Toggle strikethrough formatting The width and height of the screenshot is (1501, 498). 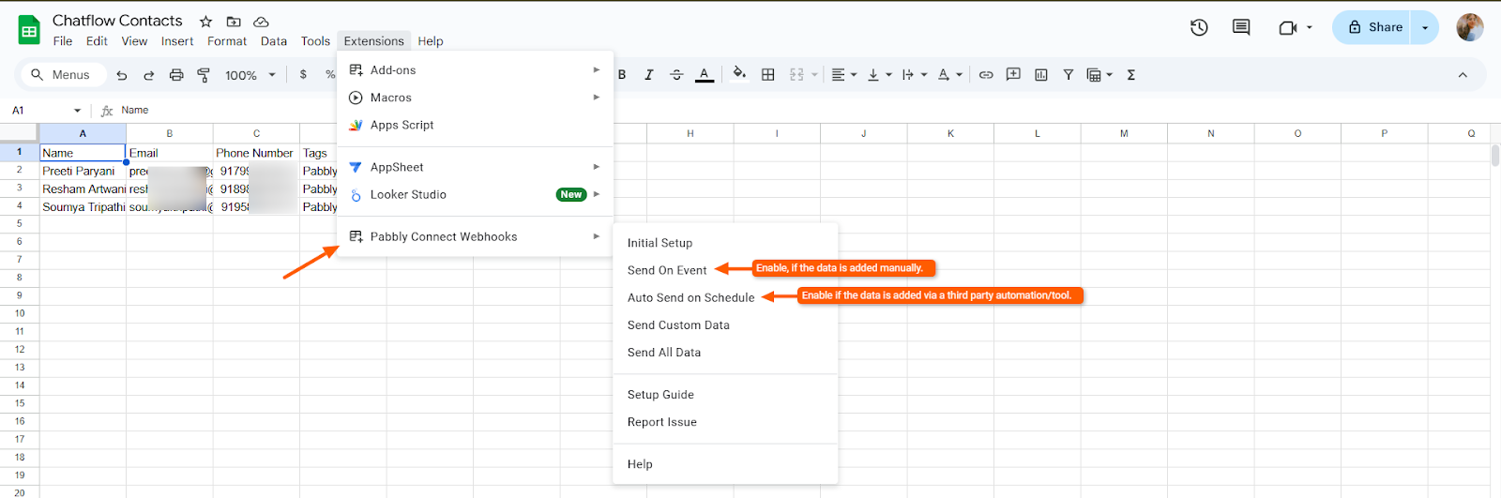pyautogui.click(x=676, y=75)
